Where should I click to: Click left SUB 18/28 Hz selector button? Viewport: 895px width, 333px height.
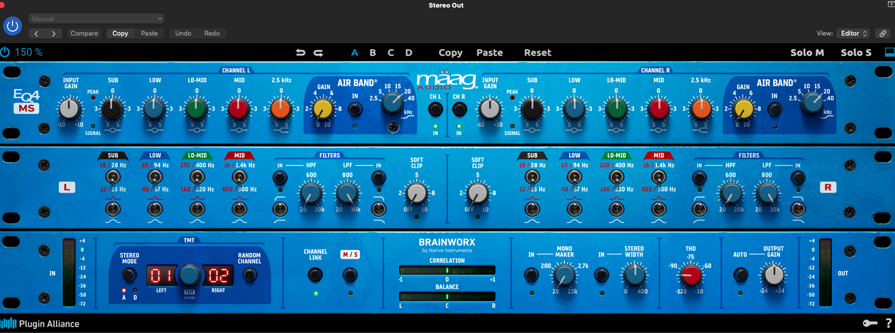click(x=112, y=177)
